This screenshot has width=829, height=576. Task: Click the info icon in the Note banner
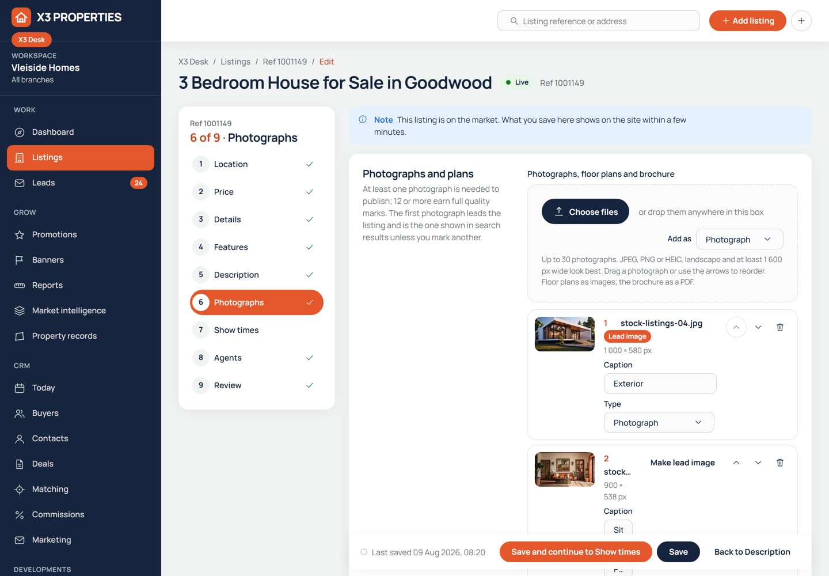click(363, 120)
